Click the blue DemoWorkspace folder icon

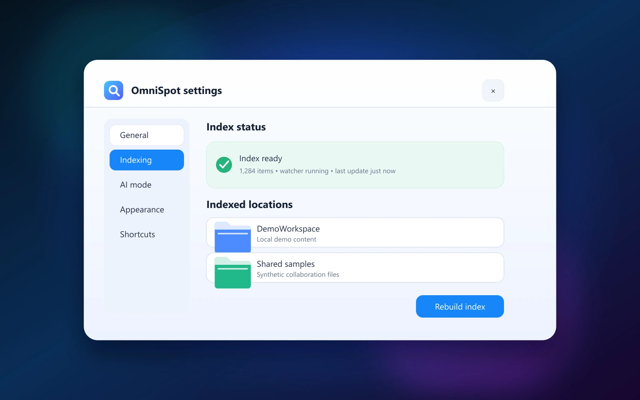coord(233,237)
